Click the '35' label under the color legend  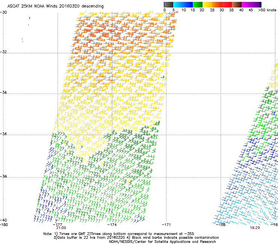click(231, 10)
